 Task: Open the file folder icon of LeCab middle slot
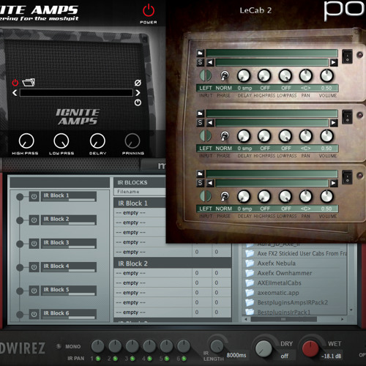201,113
